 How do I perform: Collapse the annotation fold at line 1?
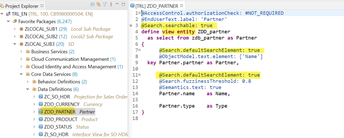click(139, 12)
